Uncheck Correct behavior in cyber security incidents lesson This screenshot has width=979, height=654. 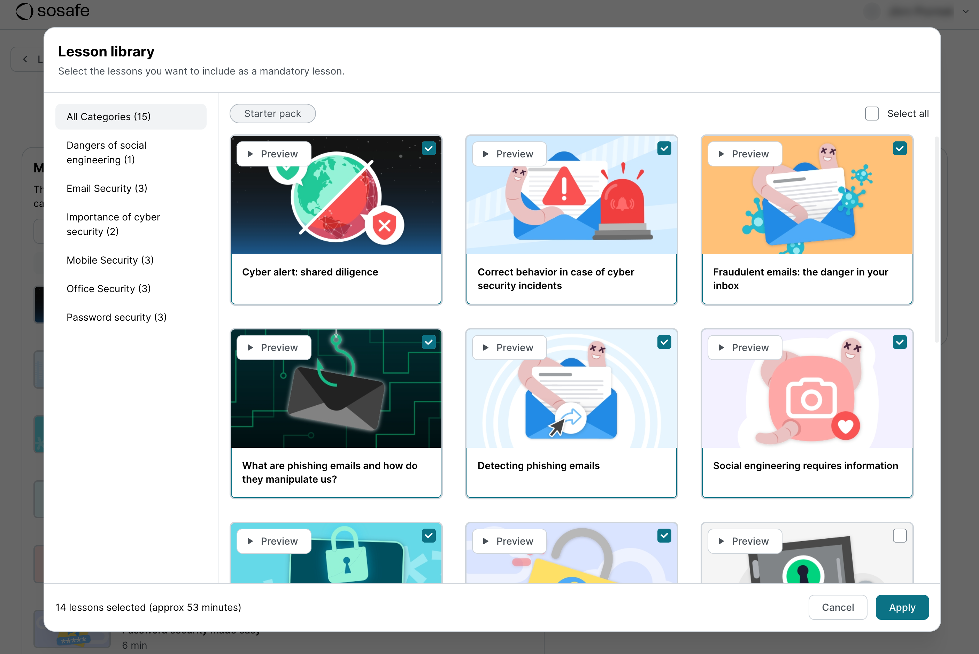click(664, 148)
